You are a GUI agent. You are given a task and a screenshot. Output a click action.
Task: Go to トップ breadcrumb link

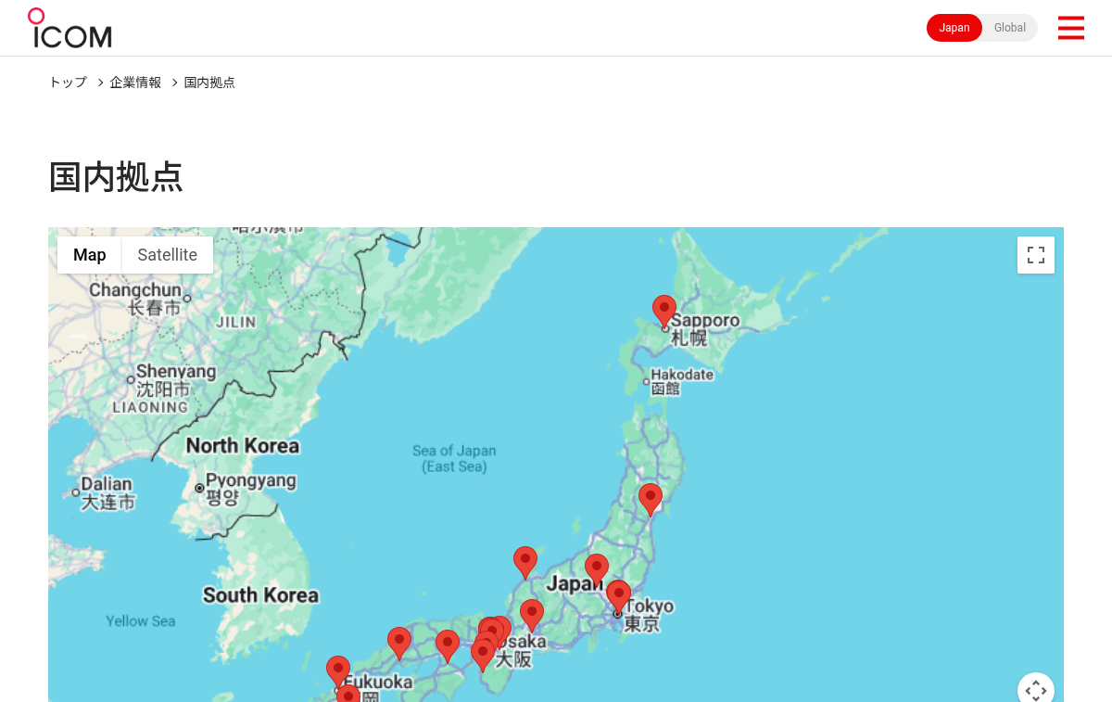[68, 83]
